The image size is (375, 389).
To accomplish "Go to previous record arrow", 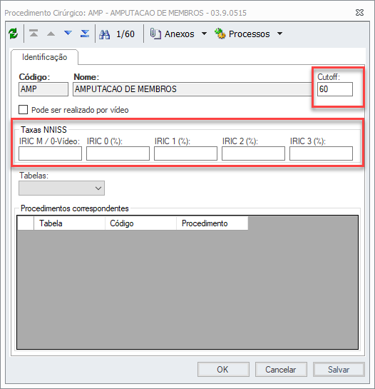I will [51, 34].
